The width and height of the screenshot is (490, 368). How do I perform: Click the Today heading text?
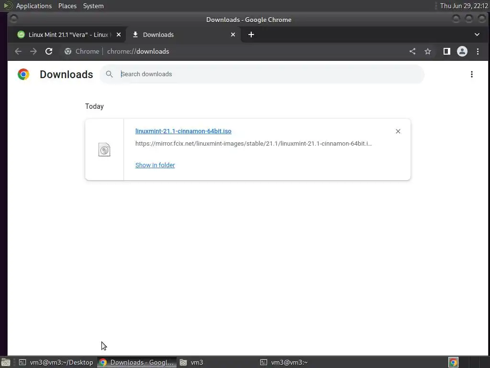coord(94,106)
